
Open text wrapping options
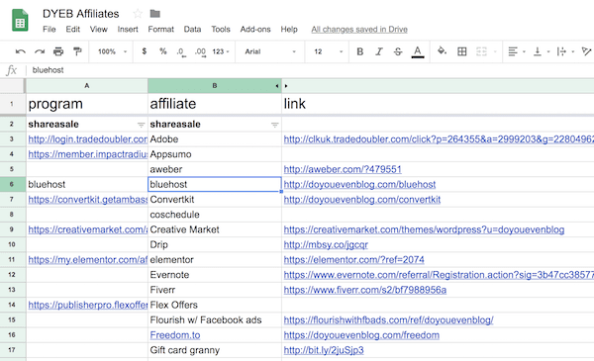[565, 51]
